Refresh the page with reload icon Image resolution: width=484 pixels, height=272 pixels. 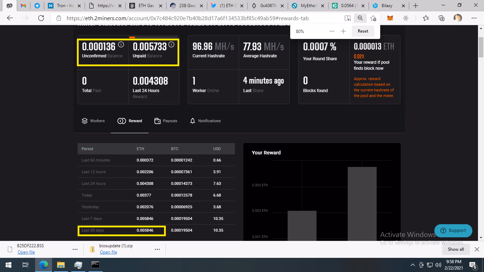41,18
